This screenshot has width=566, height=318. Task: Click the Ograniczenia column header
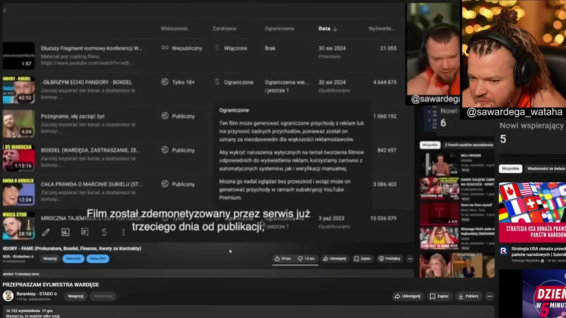click(279, 28)
